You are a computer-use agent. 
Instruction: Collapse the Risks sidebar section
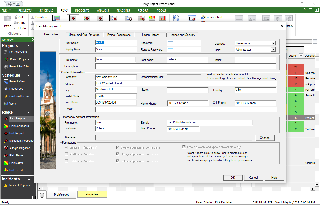click(x=29, y=112)
